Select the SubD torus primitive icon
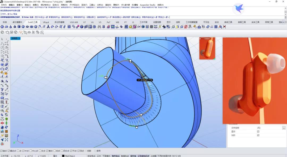The image size is (287, 157). (x=31, y=27)
